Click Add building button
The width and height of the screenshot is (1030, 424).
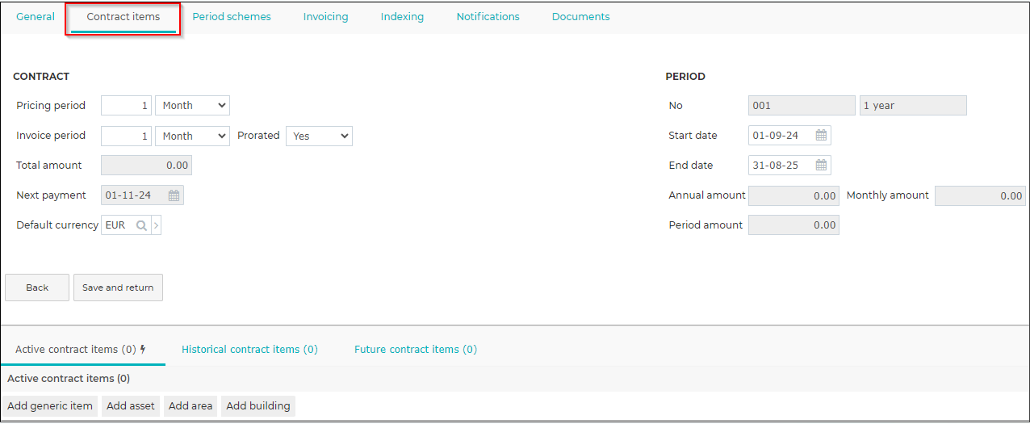[x=258, y=406]
